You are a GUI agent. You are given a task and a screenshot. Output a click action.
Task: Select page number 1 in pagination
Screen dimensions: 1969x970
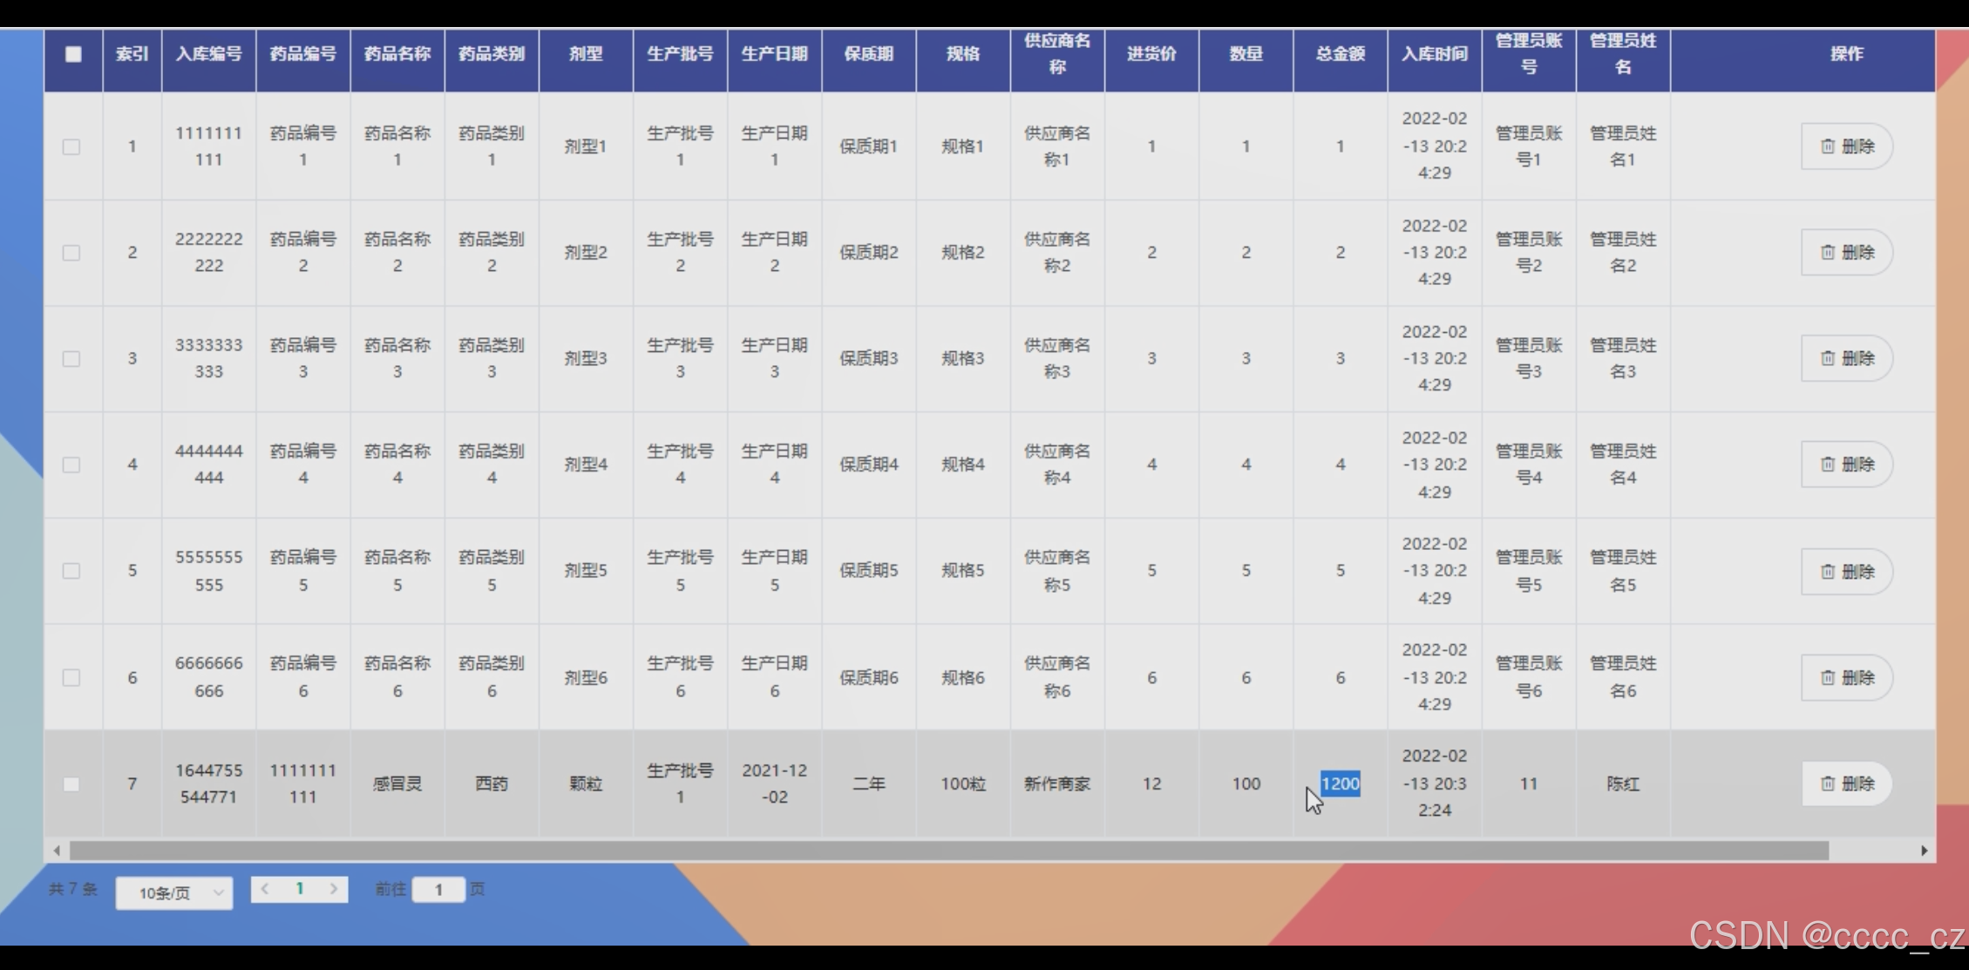(299, 889)
